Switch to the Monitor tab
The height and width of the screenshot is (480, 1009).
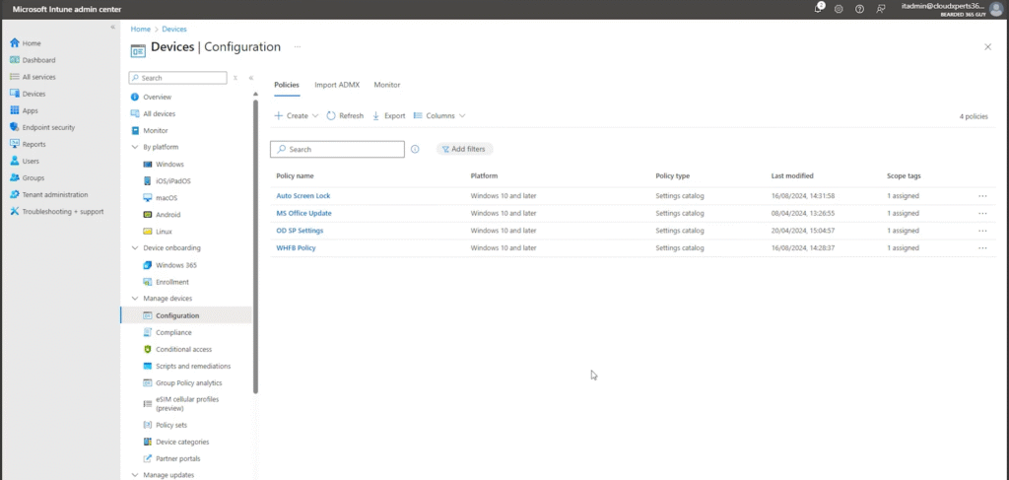coord(386,85)
